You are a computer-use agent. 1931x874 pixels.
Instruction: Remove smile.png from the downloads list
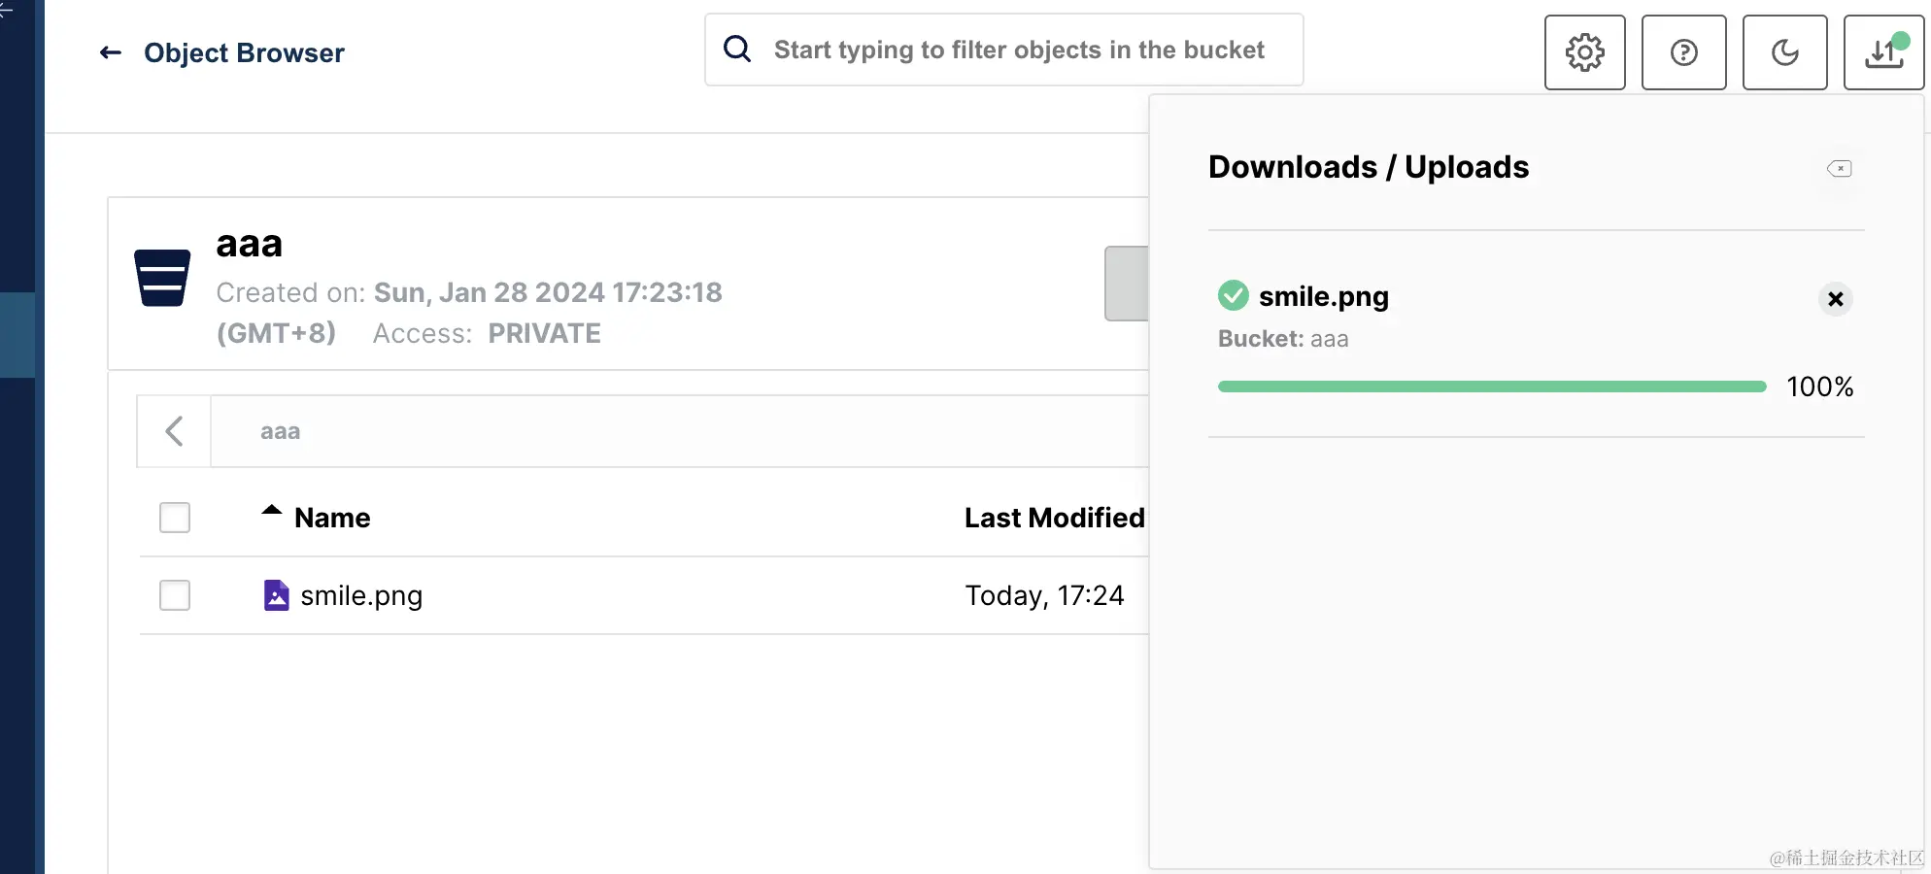[1836, 299]
